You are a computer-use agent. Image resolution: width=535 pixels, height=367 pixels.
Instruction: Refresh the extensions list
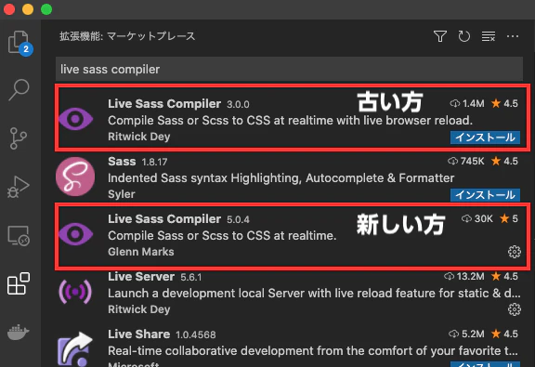(464, 36)
